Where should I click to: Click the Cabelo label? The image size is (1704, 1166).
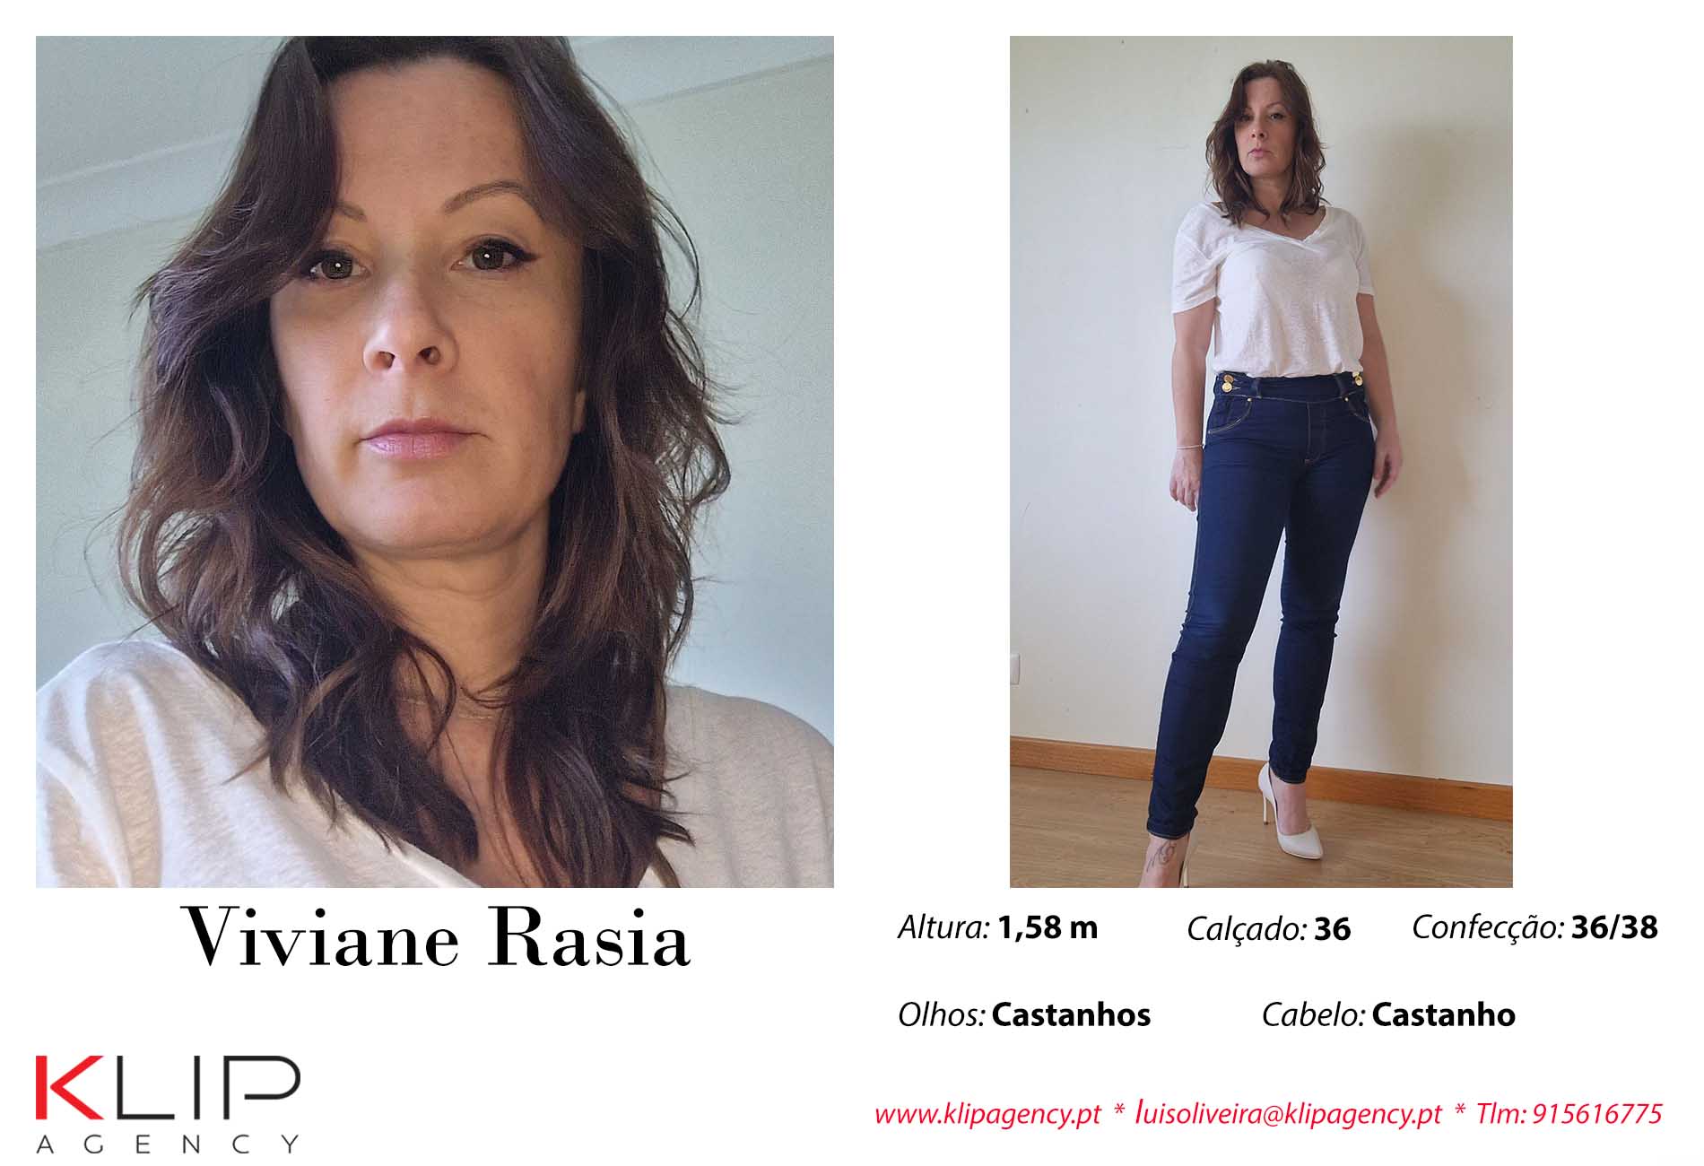(x=1313, y=1015)
